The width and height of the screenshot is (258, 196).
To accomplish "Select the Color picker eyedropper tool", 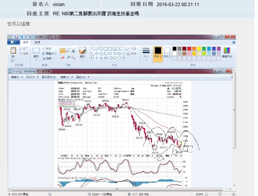I will click(x=68, y=58).
